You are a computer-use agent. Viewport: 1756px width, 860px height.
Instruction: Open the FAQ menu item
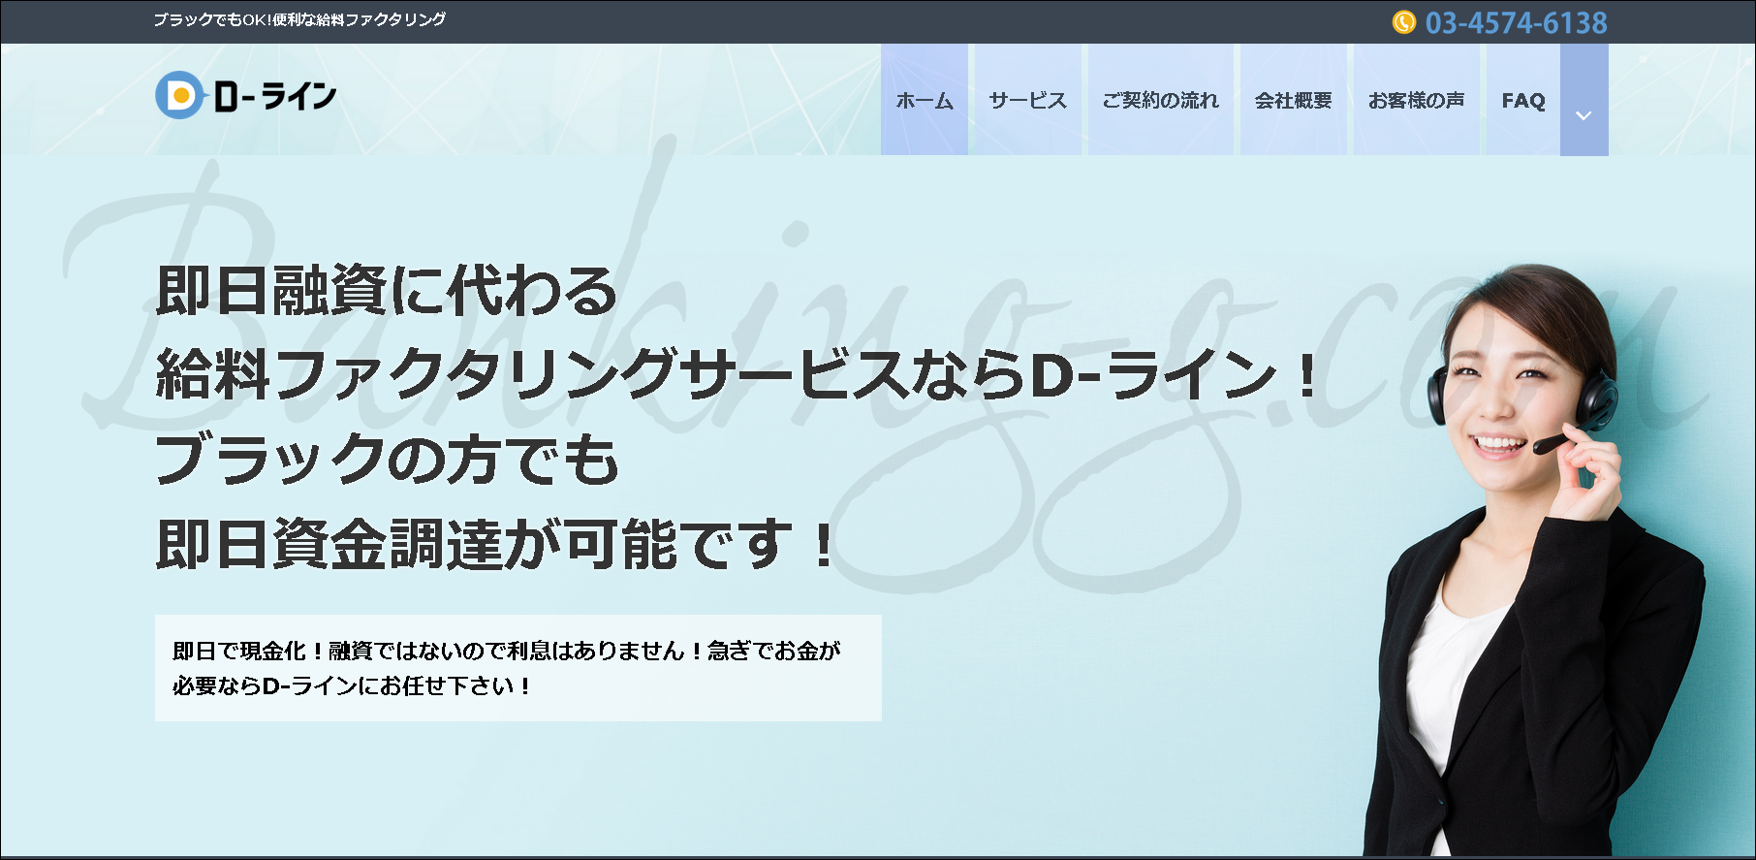[x=1522, y=100]
